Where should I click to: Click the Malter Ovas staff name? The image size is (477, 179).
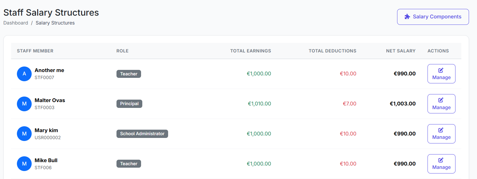(x=50, y=100)
